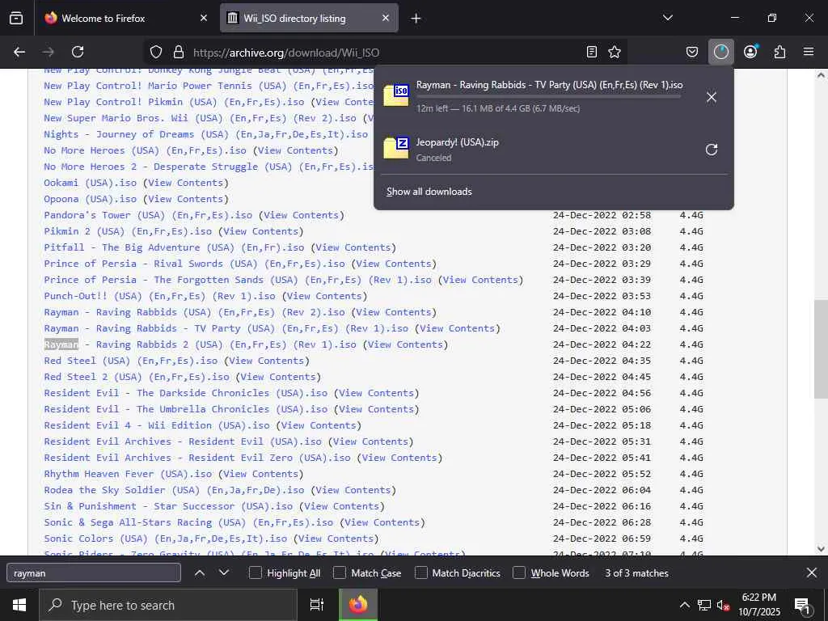
Task: Close the Wii_ISO directory listing tab
Action: (x=386, y=18)
